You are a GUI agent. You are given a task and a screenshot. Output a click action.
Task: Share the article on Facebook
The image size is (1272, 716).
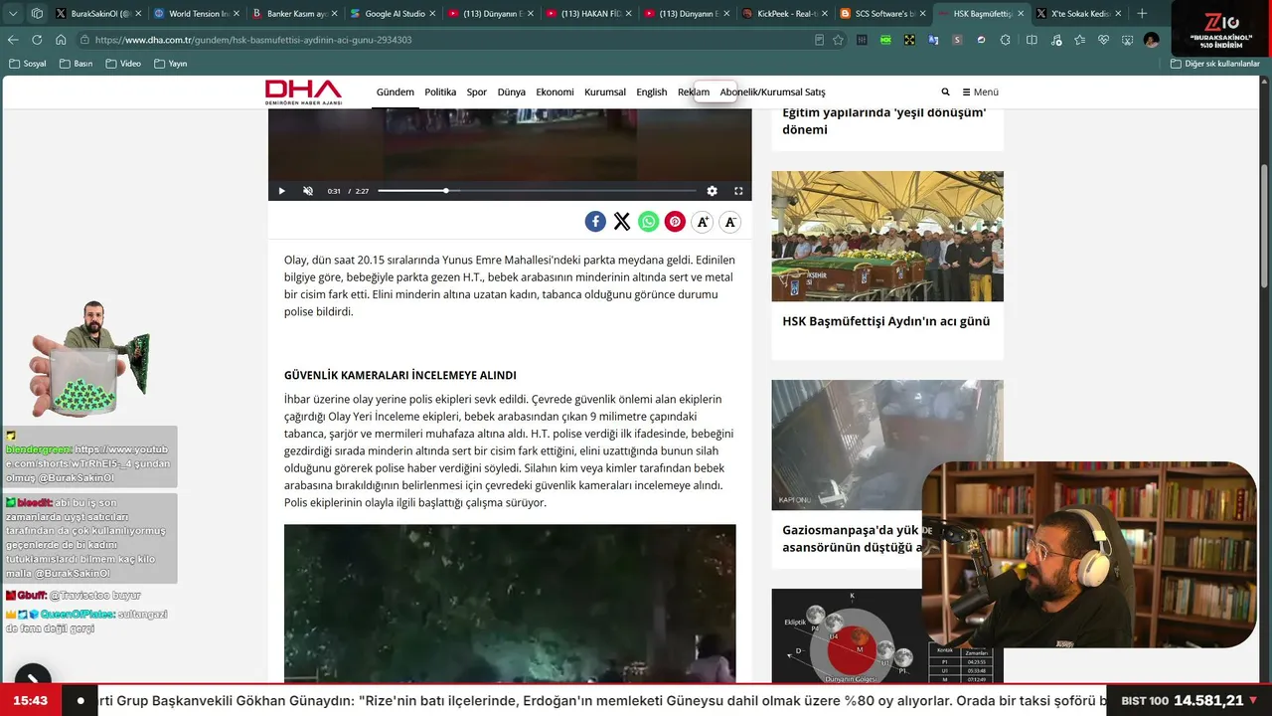coord(595,222)
